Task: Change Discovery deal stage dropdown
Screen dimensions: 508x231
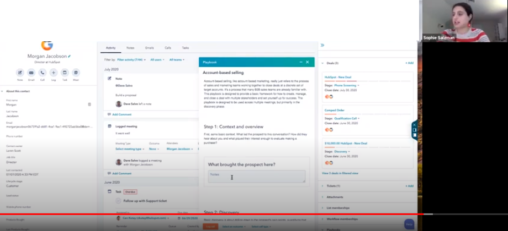Action: point(342,151)
